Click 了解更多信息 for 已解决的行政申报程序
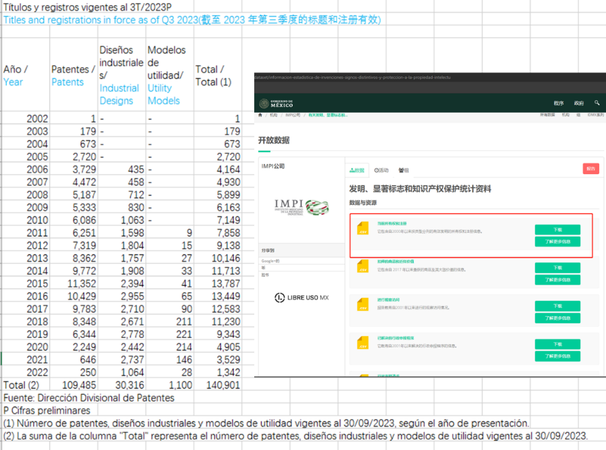 (557, 356)
